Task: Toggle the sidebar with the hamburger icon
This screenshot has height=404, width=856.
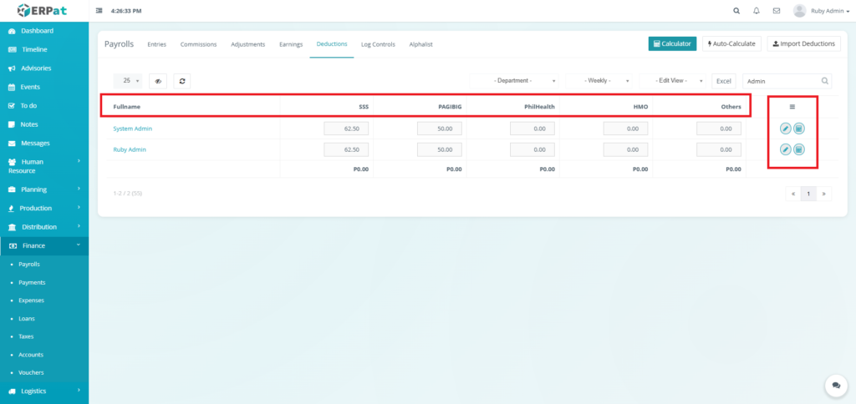Action: click(100, 11)
